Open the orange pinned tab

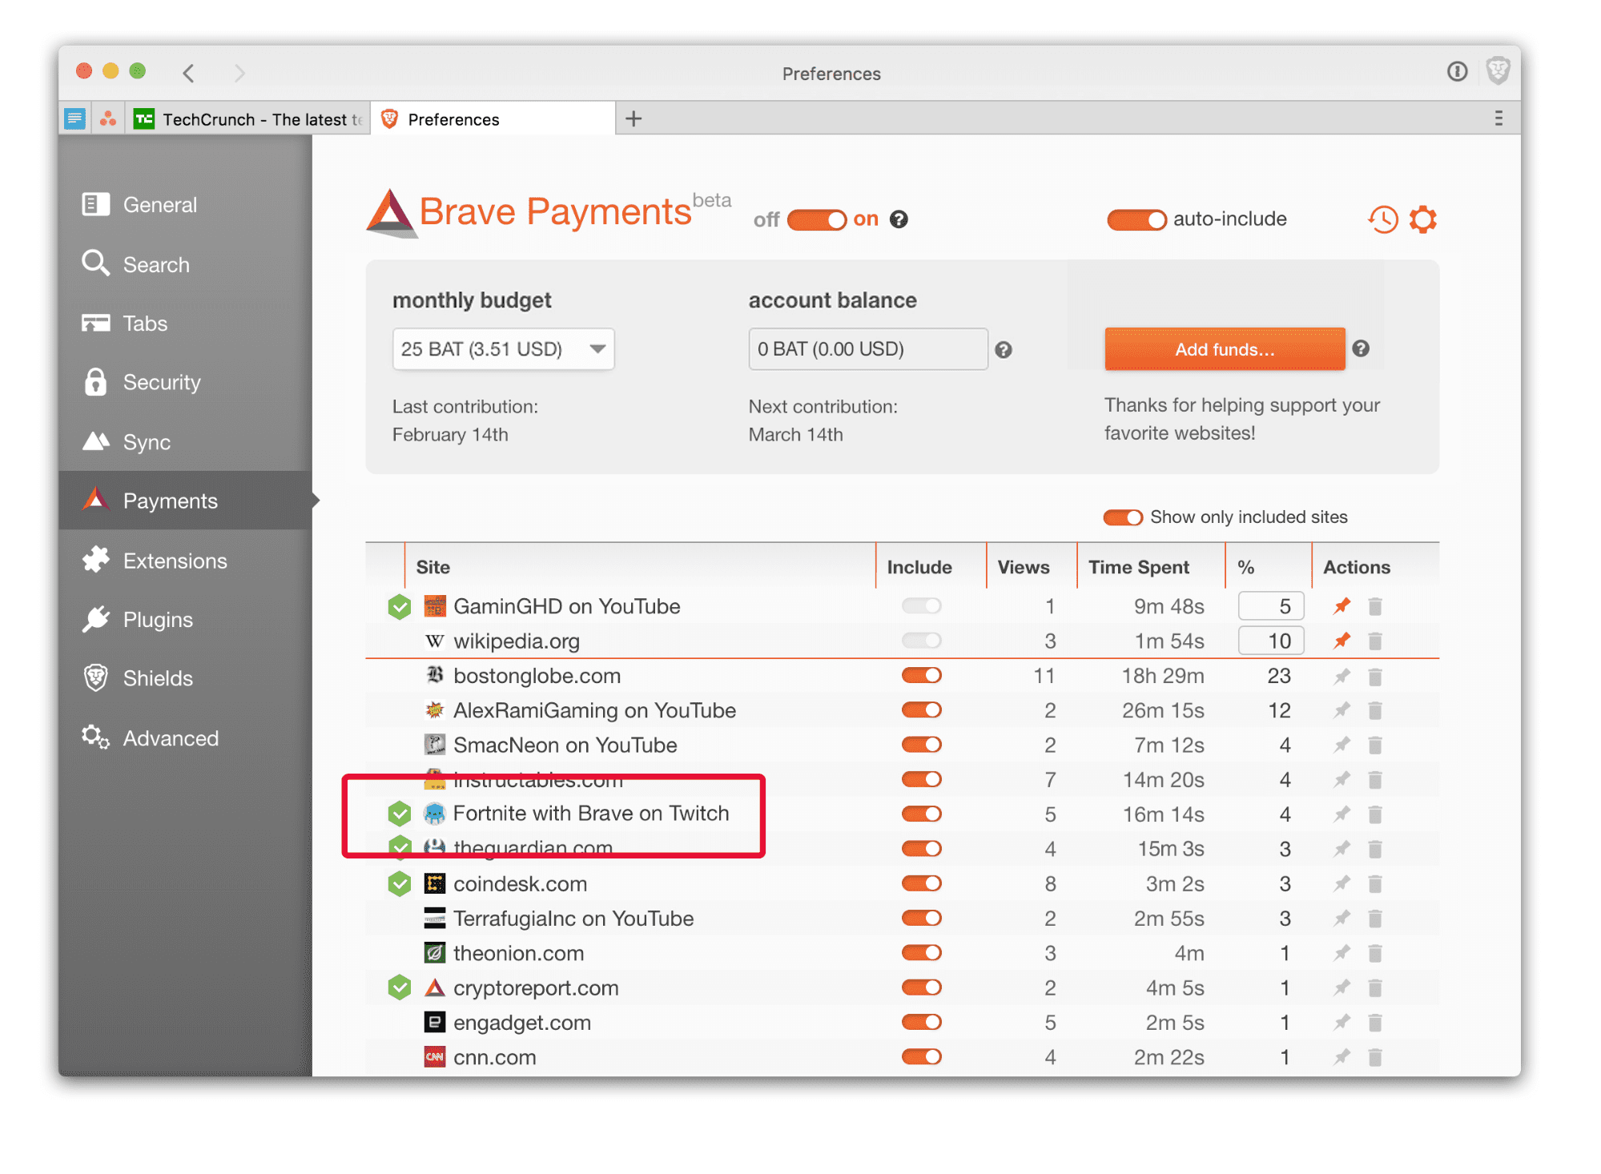click(108, 119)
